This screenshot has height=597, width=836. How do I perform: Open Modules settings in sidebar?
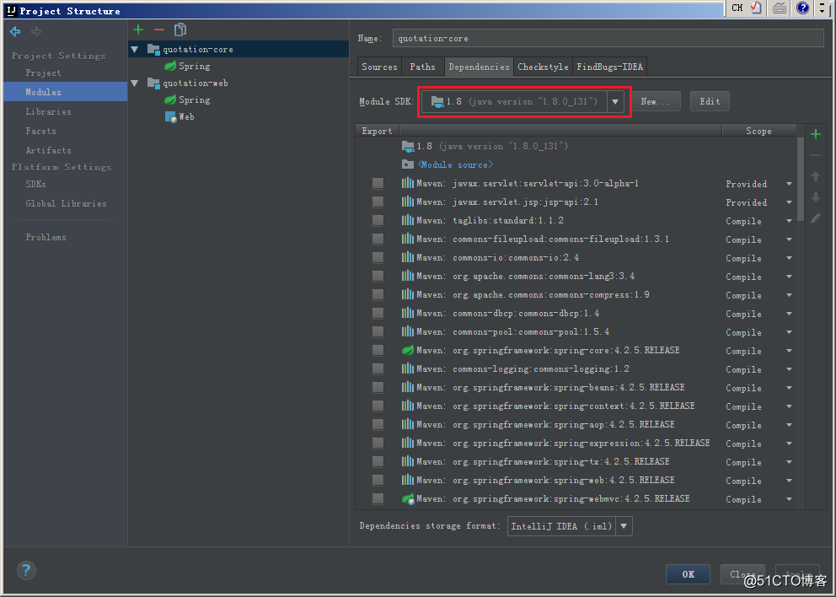point(66,92)
